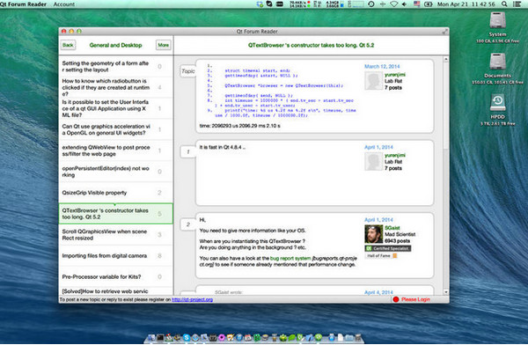Open yurenjimi's username in the Topic post

(x=395, y=75)
